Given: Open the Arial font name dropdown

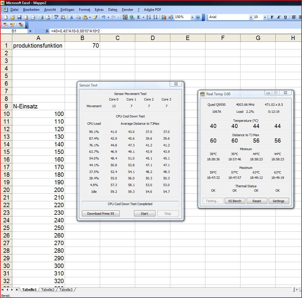Looking at the screenshot, I should [251, 18].
